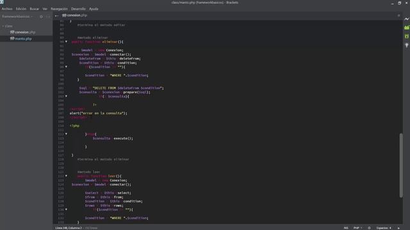Toggle Espacios indentation type in status bar

[382, 228]
